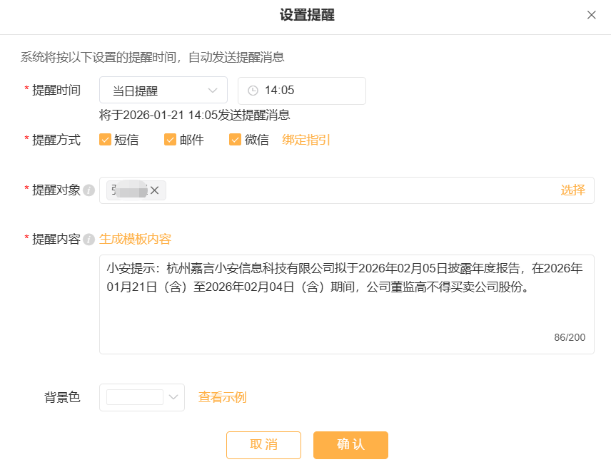Open the 当日提醒 dropdown
This screenshot has height=472, width=611.
pyautogui.click(x=163, y=91)
